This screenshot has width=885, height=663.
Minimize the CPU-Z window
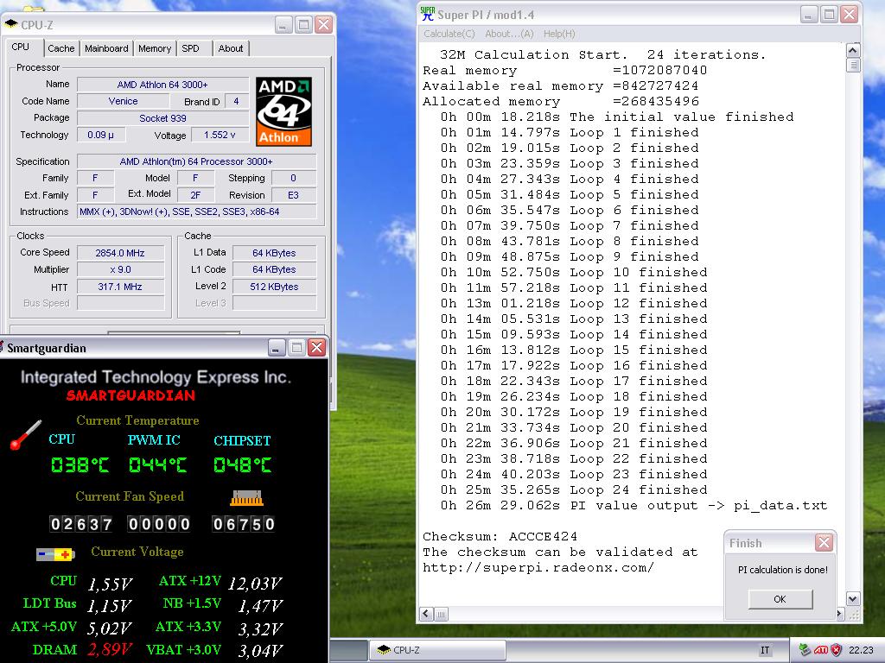click(283, 25)
